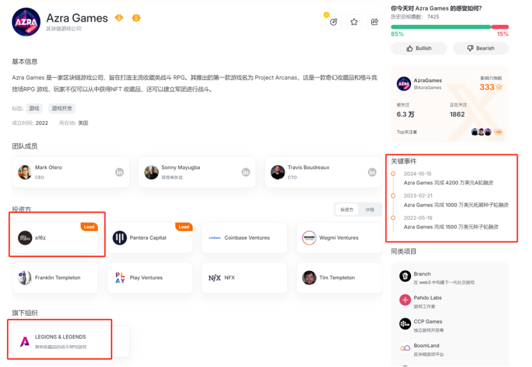Screen dimensions: 532x367
Task: Click the Coinbase Ventures logo
Action: pyautogui.click(x=214, y=238)
